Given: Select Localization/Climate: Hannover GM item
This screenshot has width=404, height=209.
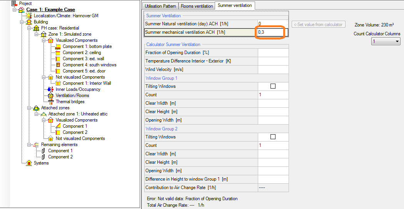Looking at the screenshot, I should (66, 16).
